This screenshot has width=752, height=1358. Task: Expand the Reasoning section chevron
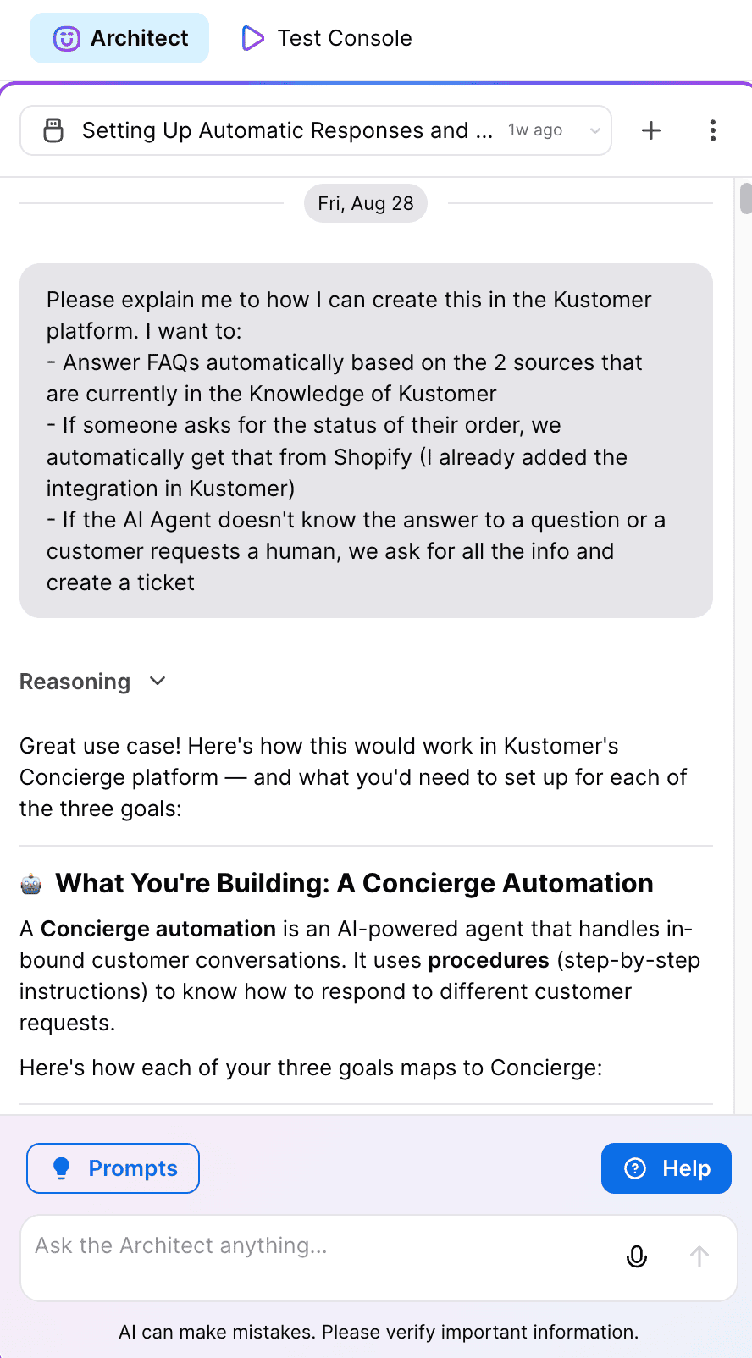tap(158, 681)
